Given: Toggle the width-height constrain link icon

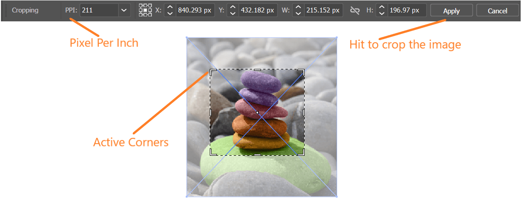Looking at the screenshot, I should coord(355,11).
